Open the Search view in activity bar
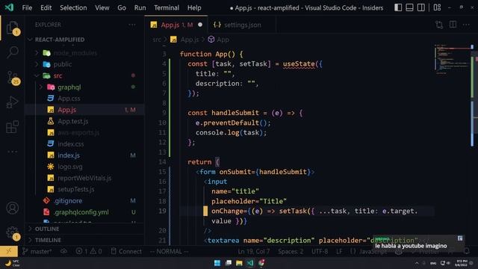The width and height of the screenshot is (478, 269). click(13, 52)
